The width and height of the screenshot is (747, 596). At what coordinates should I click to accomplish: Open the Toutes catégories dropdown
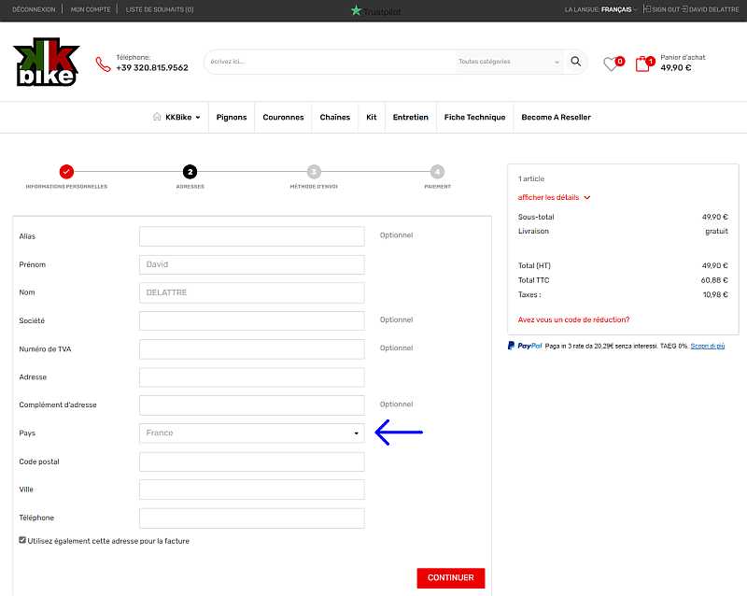click(x=508, y=62)
